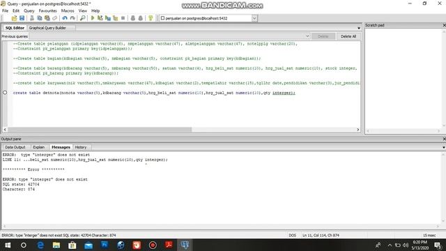Viewport: 446px width, 251px height.
Task: Click the 'DOS' line ending status field
Action: 293,236
